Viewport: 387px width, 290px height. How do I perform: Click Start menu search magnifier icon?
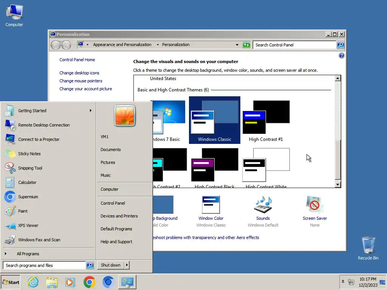coord(90,265)
